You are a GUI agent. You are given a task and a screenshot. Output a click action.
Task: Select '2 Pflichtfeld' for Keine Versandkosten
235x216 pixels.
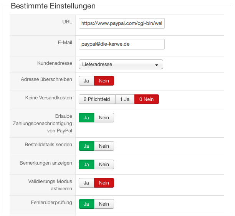pos(97,99)
